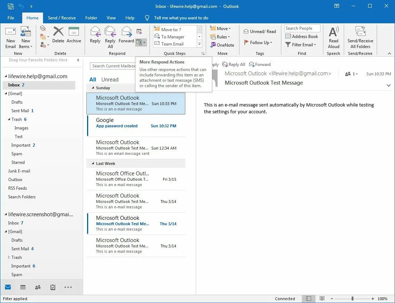This screenshot has width=395, height=303.
Task: Open the Move dropdown
Action: point(220,28)
